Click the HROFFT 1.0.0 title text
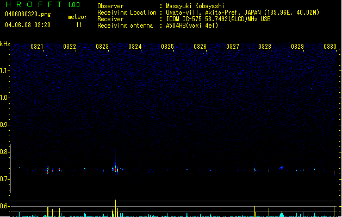 43,4
